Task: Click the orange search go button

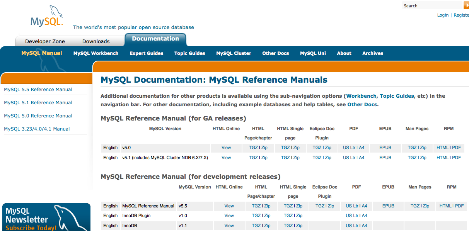Action: (x=466, y=5)
